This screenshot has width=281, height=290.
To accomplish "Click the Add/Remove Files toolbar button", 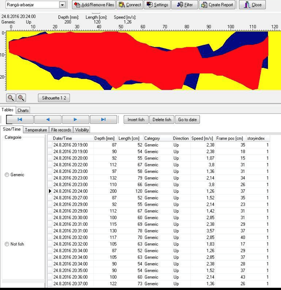I will click(x=94, y=5).
